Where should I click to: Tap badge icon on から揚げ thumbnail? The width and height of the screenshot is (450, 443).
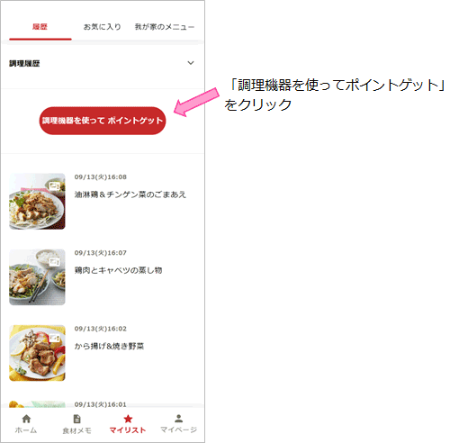pos(55,338)
